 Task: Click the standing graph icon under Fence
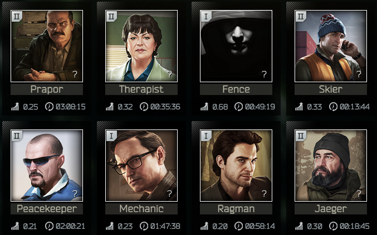click(204, 107)
